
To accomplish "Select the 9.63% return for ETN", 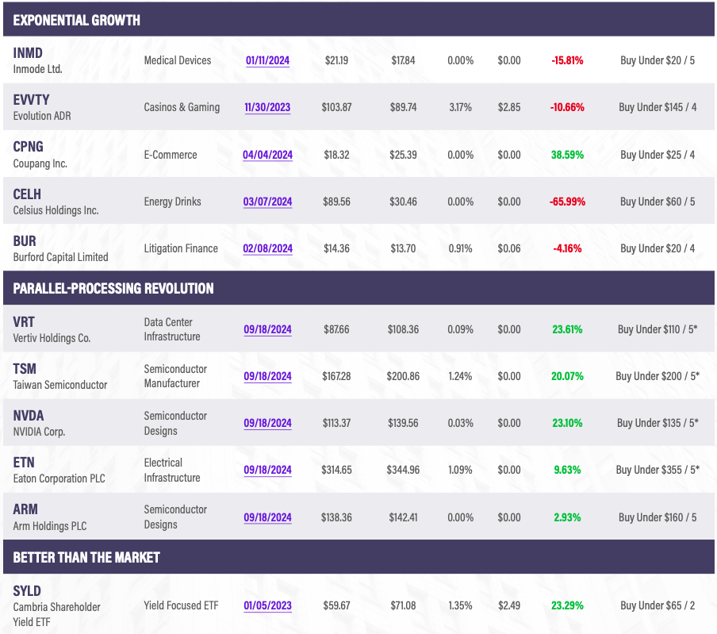I will coord(567,470).
